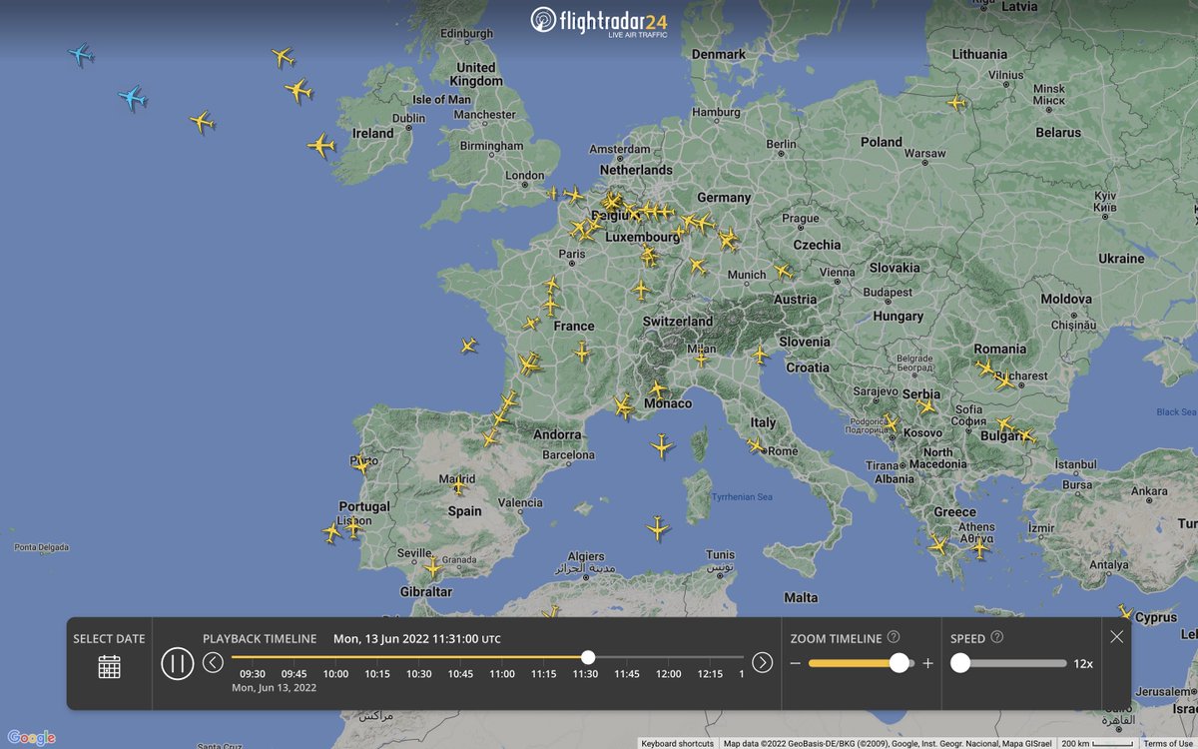Pause the playback
This screenshot has width=1198, height=749.
pos(177,662)
